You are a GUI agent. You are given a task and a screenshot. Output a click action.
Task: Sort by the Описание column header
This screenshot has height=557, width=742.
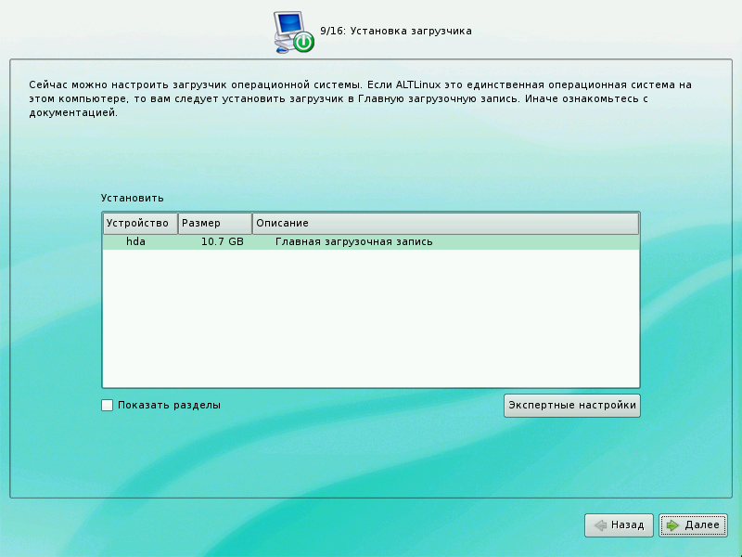(445, 224)
